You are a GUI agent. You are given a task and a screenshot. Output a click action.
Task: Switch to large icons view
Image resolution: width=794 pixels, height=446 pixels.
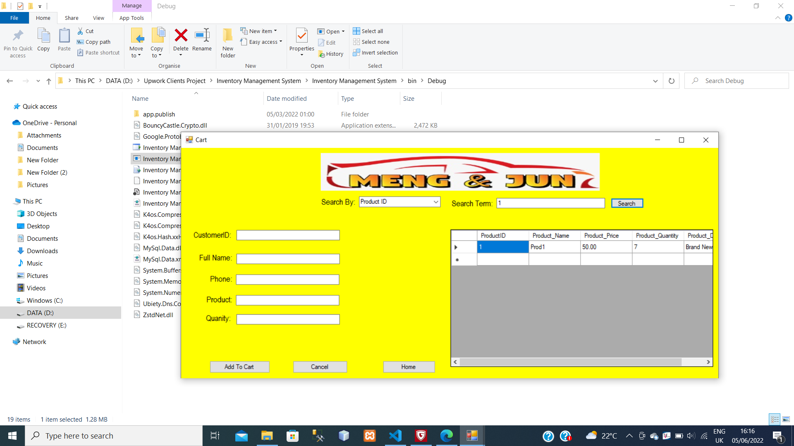[786, 419]
